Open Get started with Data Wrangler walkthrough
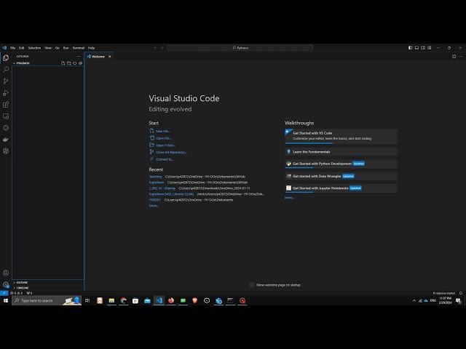466x349 pixels. pos(341,176)
